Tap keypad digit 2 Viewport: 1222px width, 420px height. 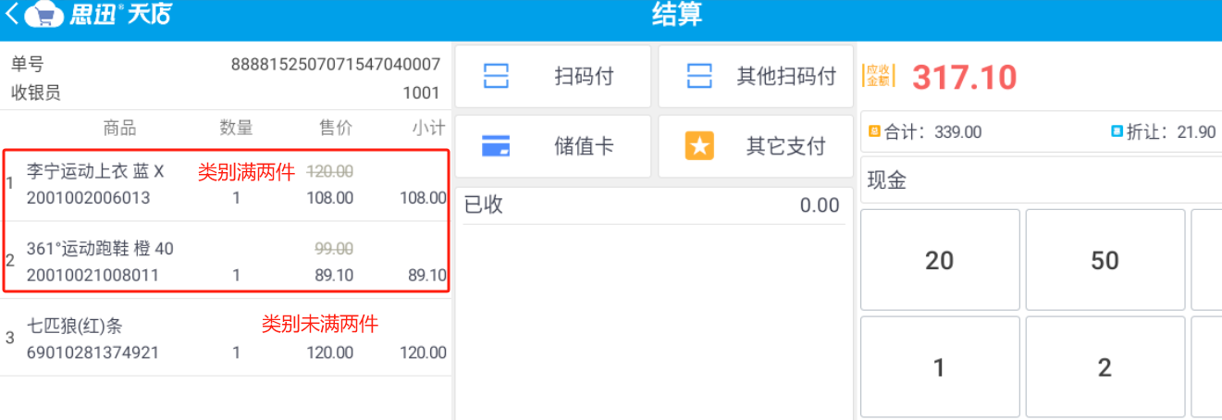pos(1105,367)
